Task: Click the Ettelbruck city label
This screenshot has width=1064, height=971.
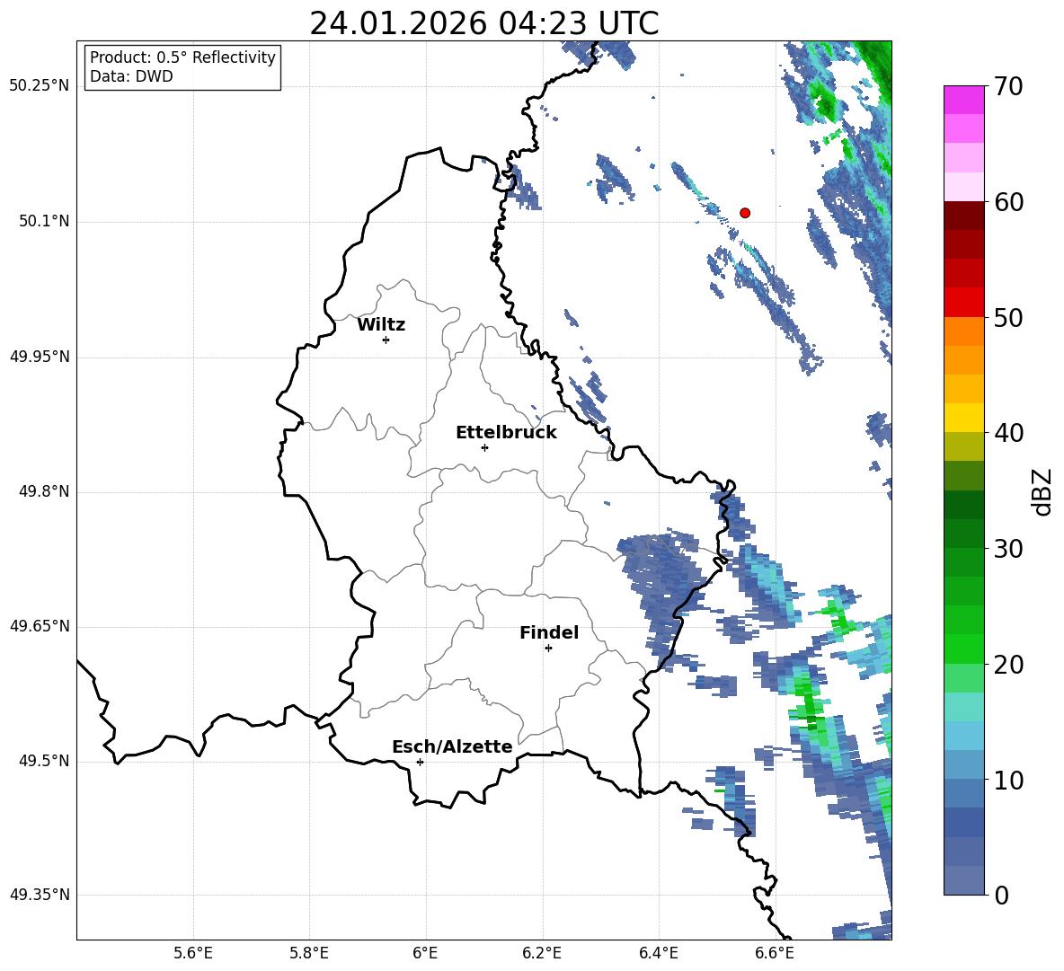Action: click(506, 433)
